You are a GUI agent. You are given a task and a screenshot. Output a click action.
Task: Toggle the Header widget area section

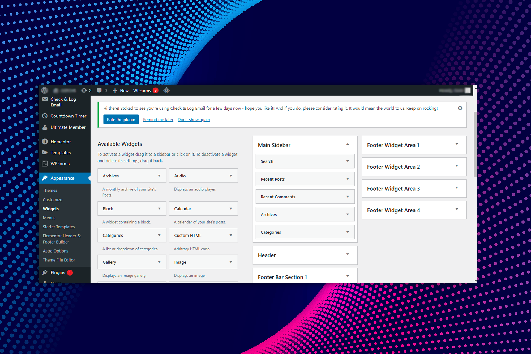[x=348, y=254]
